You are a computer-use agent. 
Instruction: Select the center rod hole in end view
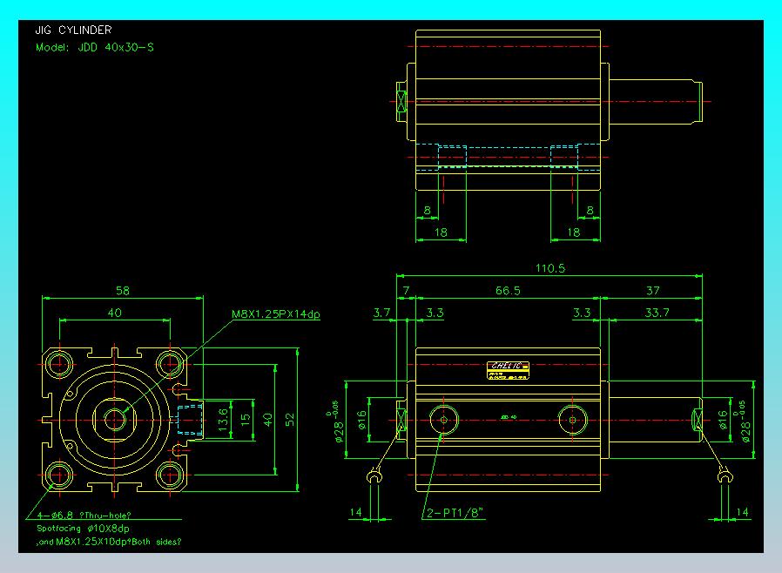coord(115,420)
